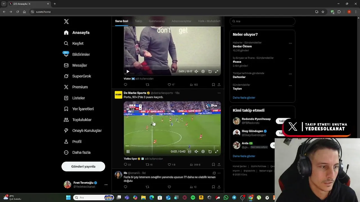Screen dimensions: 360x202
Task: Open settings gear on Porto football video
Action: (203, 151)
